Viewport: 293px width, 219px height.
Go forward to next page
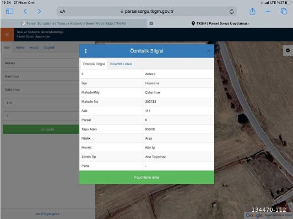pyautogui.click(x=39, y=11)
